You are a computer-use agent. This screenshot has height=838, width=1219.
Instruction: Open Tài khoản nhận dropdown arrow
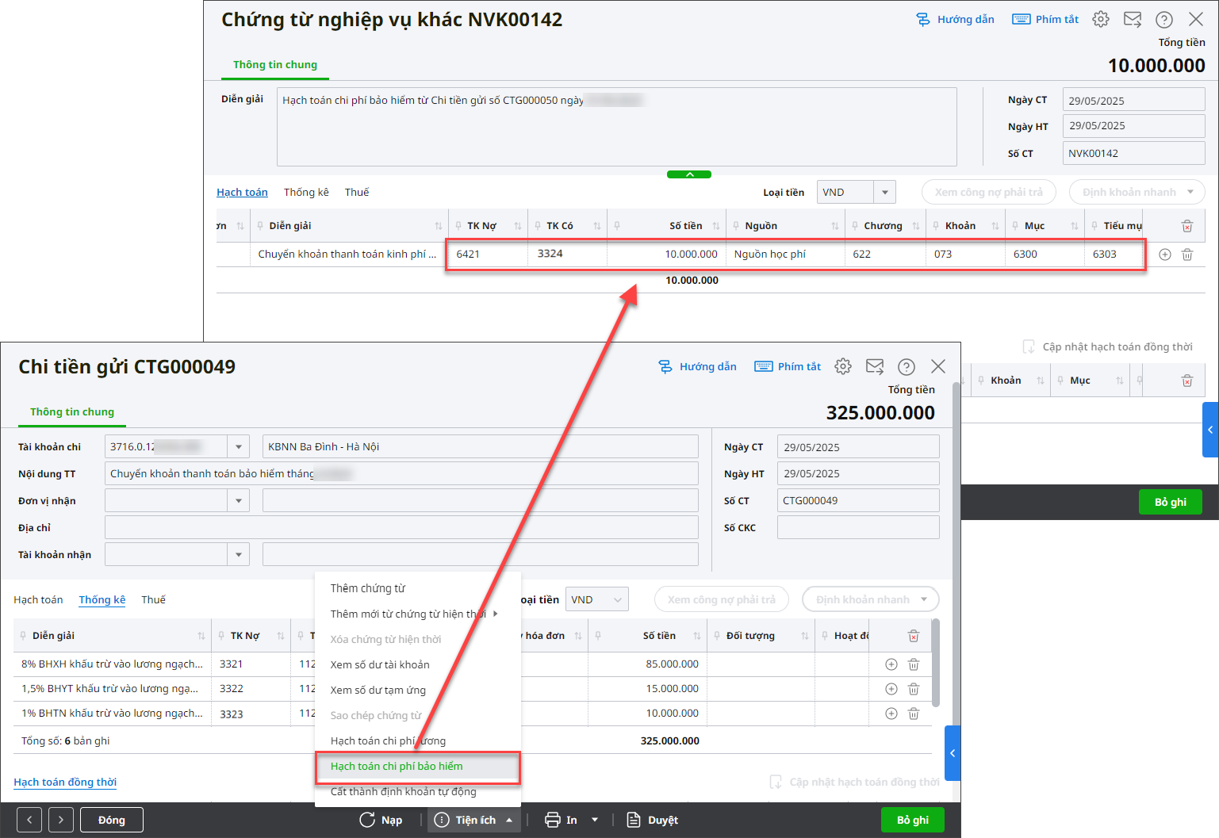(238, 554)
